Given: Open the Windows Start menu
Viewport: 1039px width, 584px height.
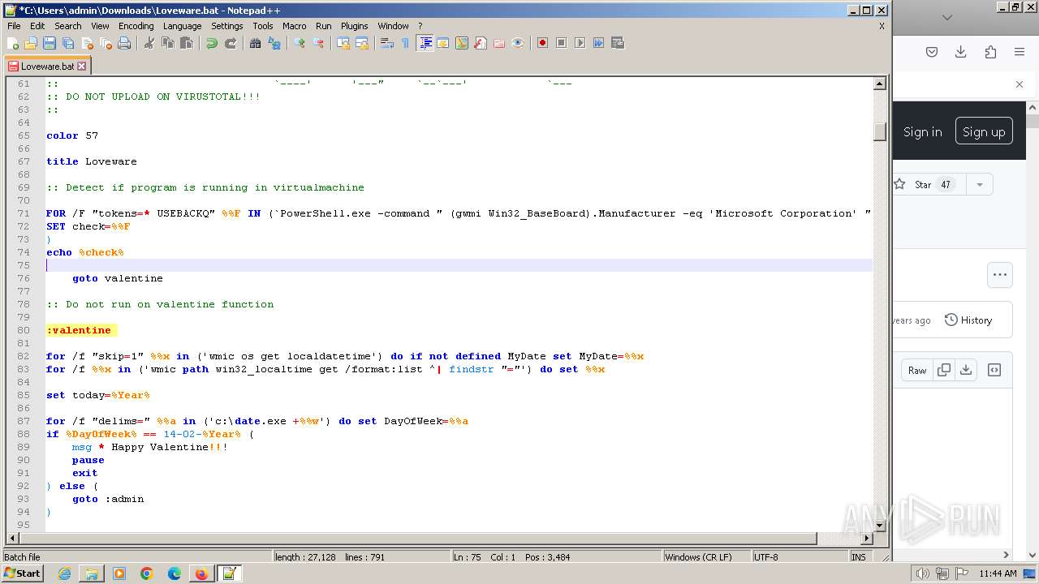Looking at the screenshot, I should click(23, 573).
